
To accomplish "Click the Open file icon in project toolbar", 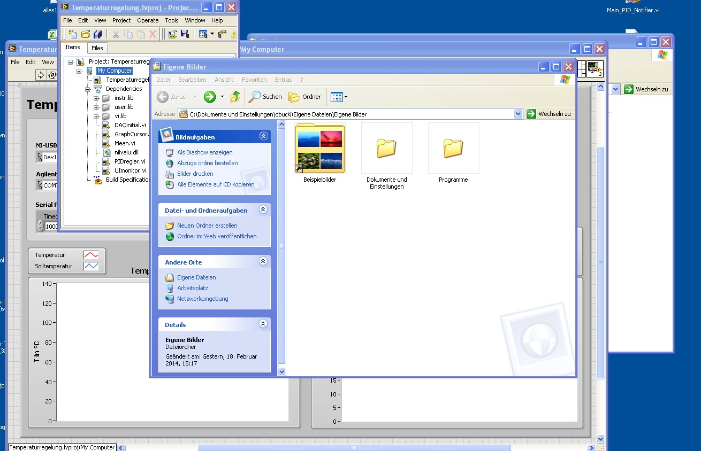I will (x=85, y=34).
